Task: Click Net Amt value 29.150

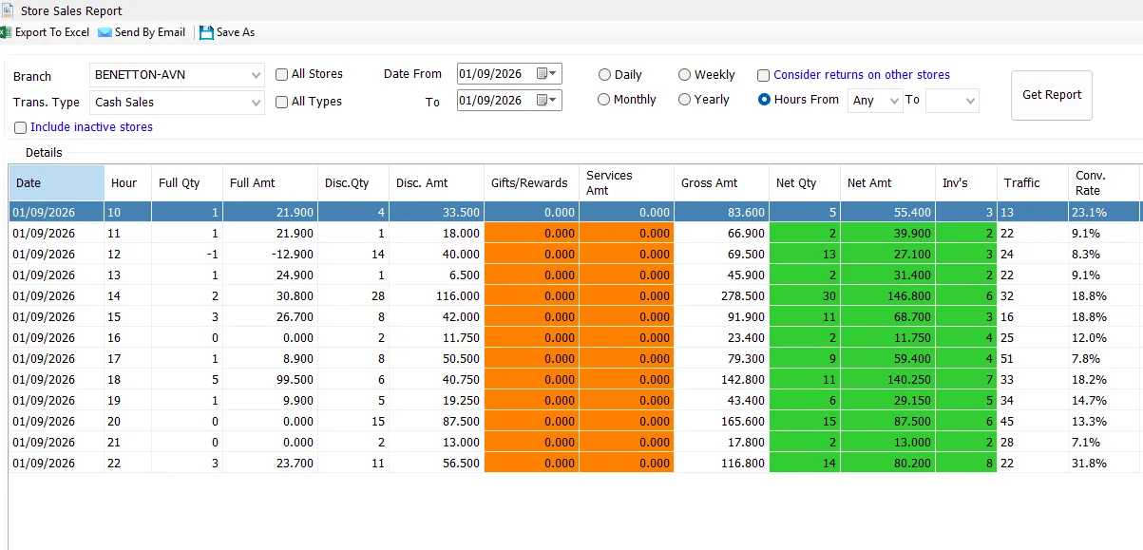Action: coord(912,400)
